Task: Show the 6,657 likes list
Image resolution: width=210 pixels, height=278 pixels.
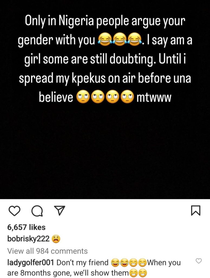Action: pyautogui.click(x=26, y=227)
